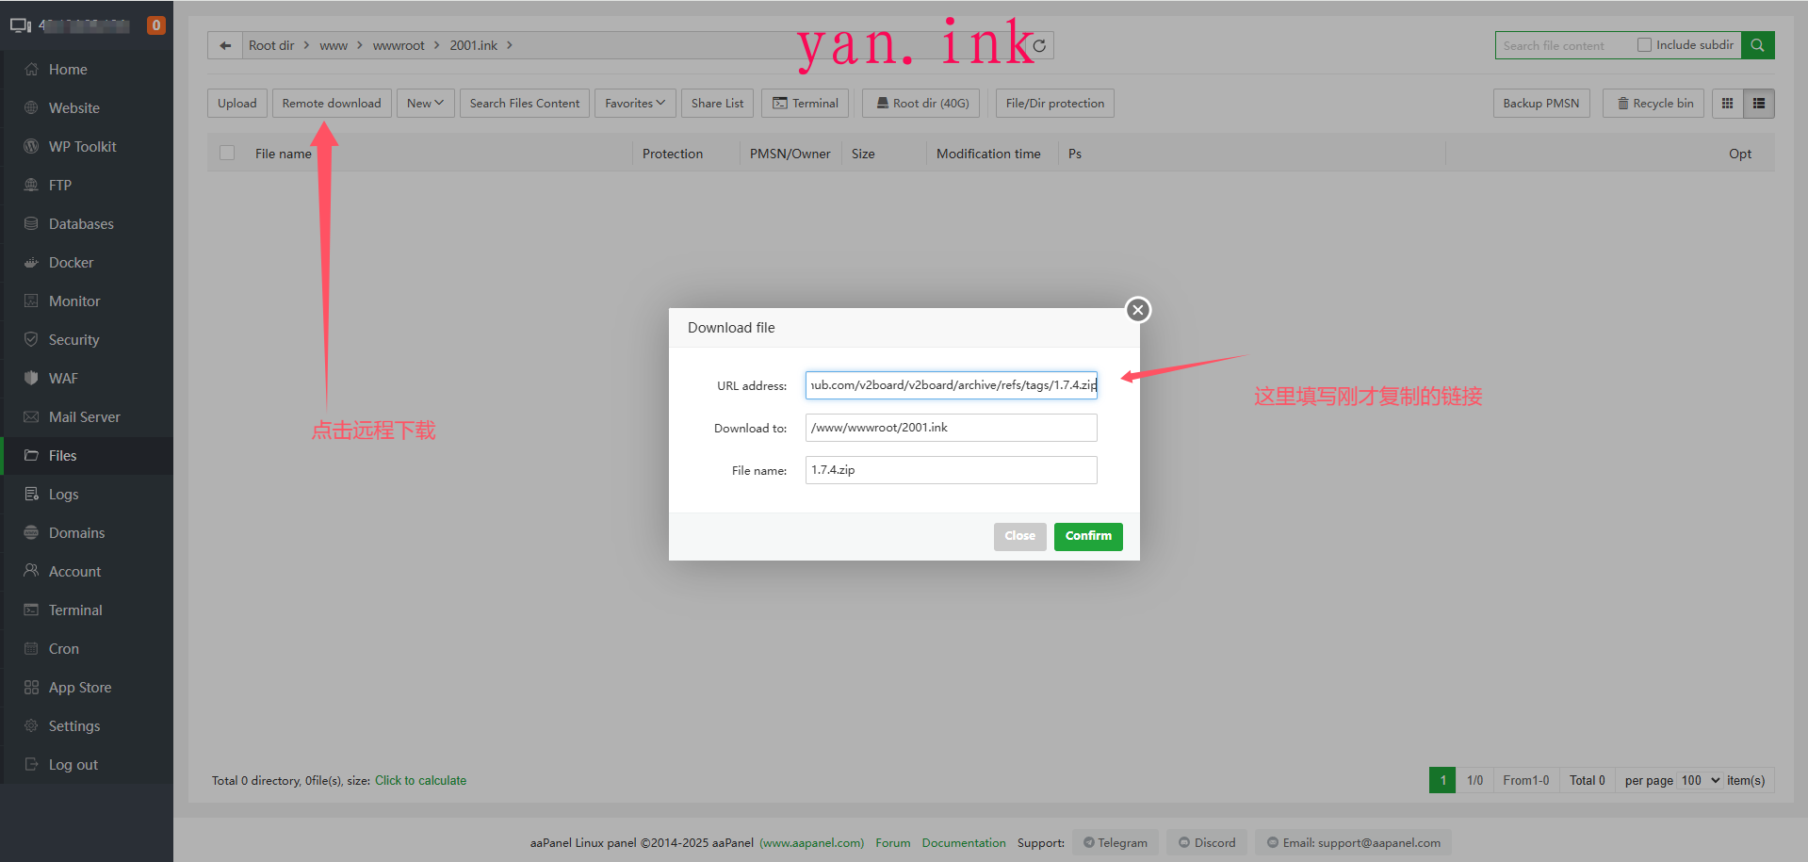1808x862 pixels.
Task: Expand the chevron after 2001.ink in path
Action: 510,45
